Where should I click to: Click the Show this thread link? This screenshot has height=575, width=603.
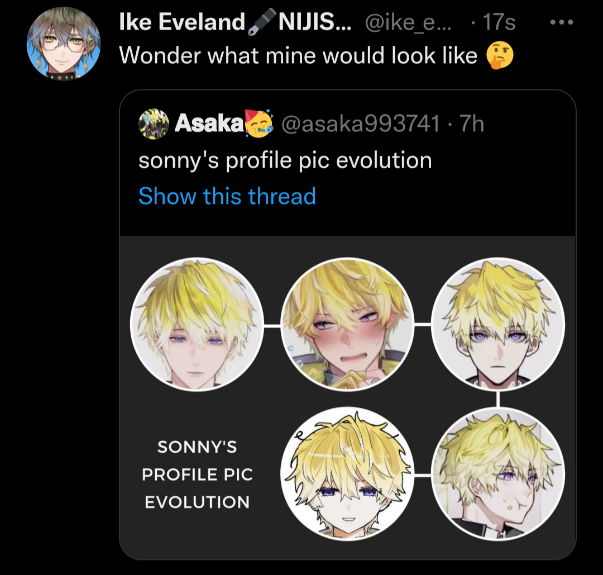(227, 196)
